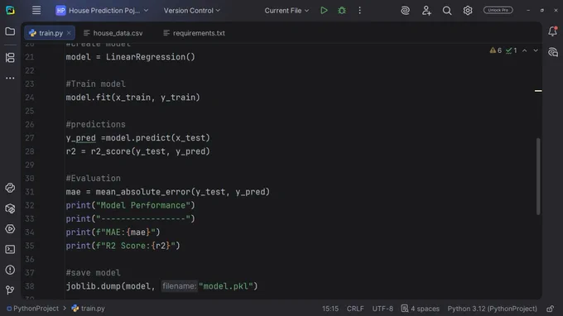The width and height of the screenshot is (563, 316).
Task: Open the Version Control dropdown
Action: tap(192, 11)
